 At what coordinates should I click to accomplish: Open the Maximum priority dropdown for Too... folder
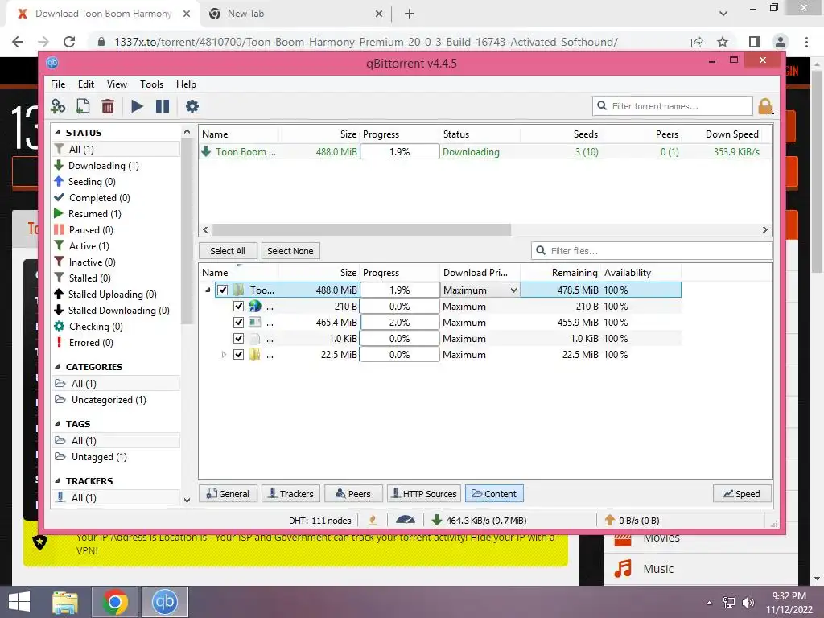point(480,290)
